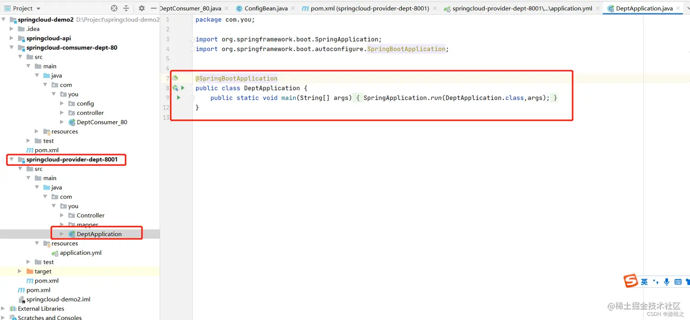Toggle Sogou Chinese/English mode button
The width and height of the screenshot is (690, 320).
pyautogui.click(x=644, y=282)
